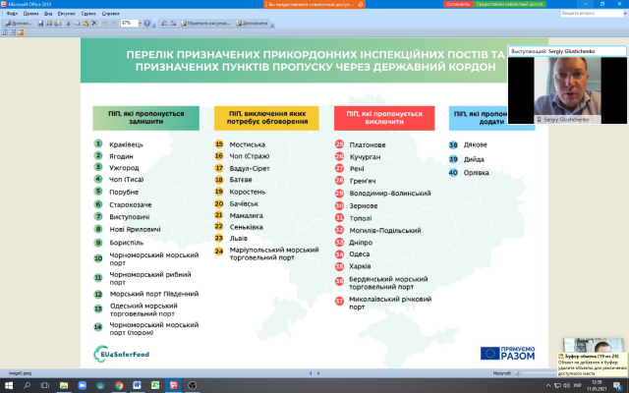
Task: Open the Windows Start menu
Action: pyautogui.click(x=8, y=385)
